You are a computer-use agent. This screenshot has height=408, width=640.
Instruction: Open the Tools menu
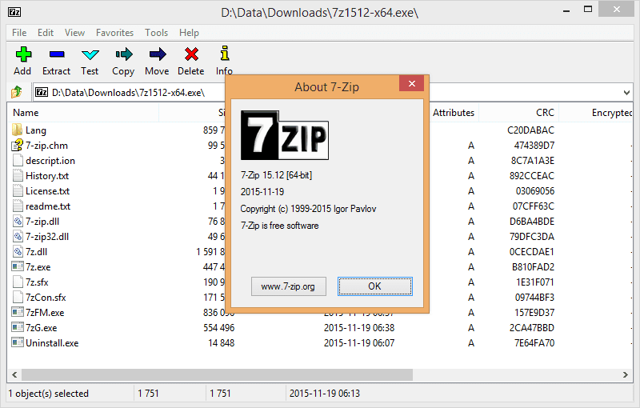coord(156,33)
